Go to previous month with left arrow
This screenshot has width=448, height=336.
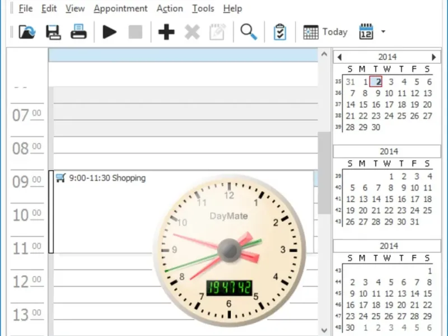click(x=339, y=57)
